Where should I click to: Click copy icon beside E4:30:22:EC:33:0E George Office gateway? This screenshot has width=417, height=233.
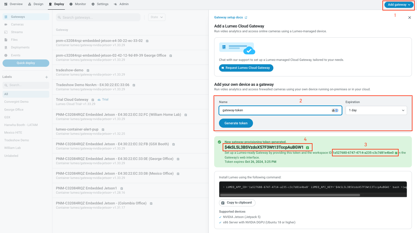[x=178, y=159]
